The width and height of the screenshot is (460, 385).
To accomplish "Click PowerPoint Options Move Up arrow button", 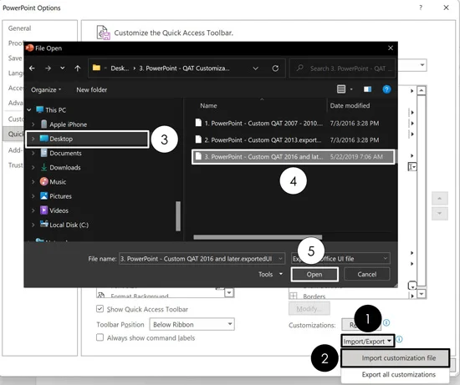I will click(439, 199).
